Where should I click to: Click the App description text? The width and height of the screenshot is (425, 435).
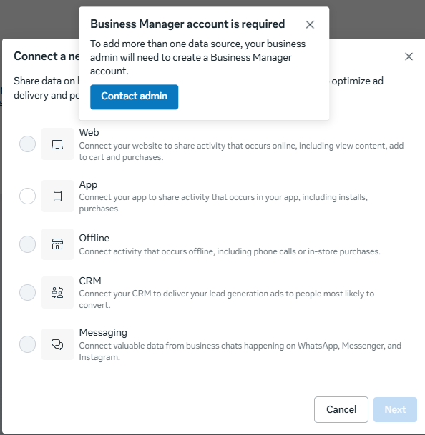(223, 203)
